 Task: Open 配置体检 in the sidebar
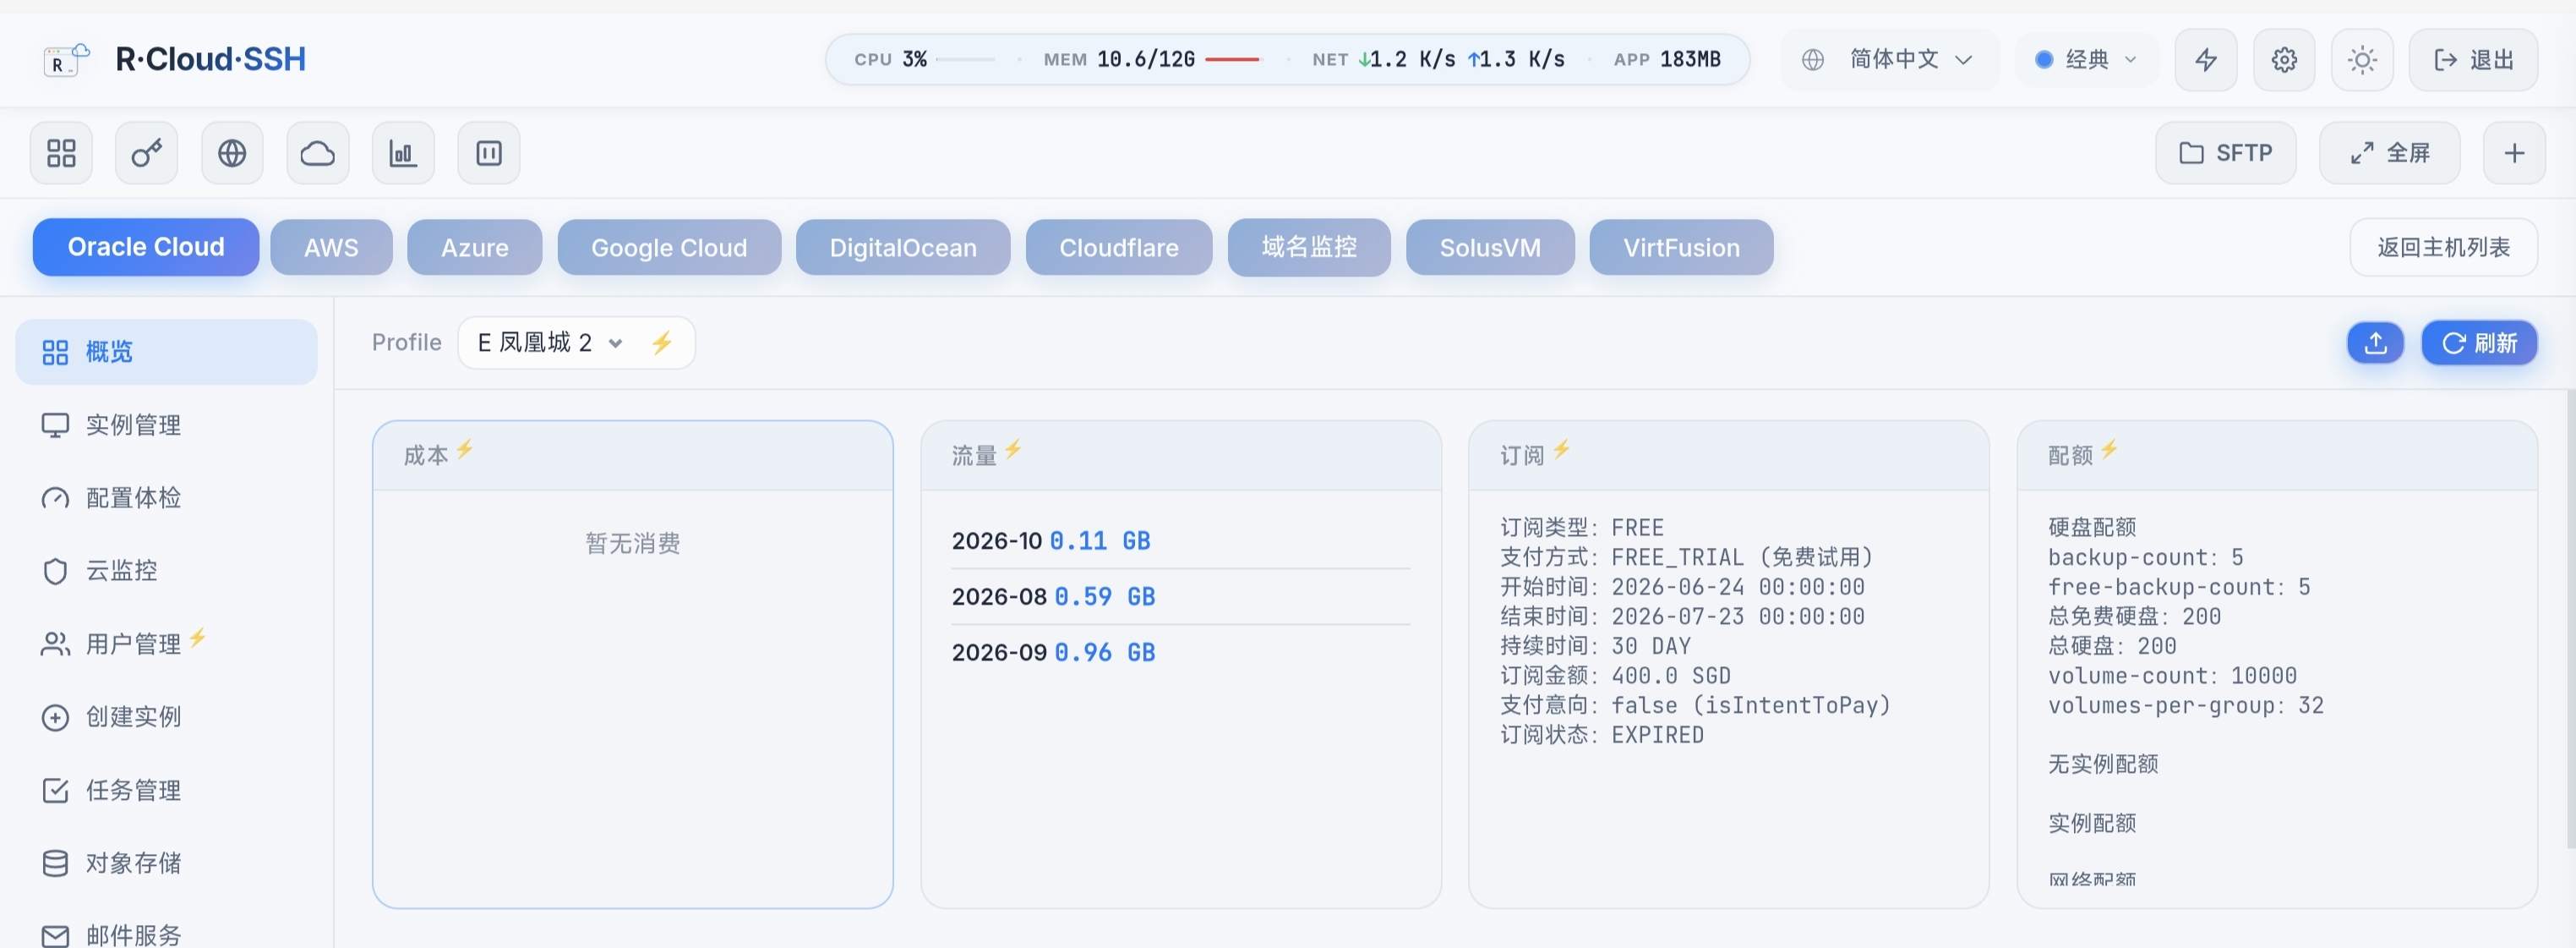[x=166, y=499]
